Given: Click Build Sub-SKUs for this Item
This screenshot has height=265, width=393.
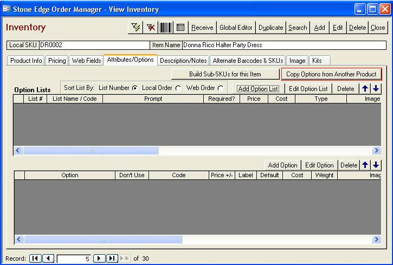Looking at the screenshot, I should pyautogui.click(x=225, y=74).
